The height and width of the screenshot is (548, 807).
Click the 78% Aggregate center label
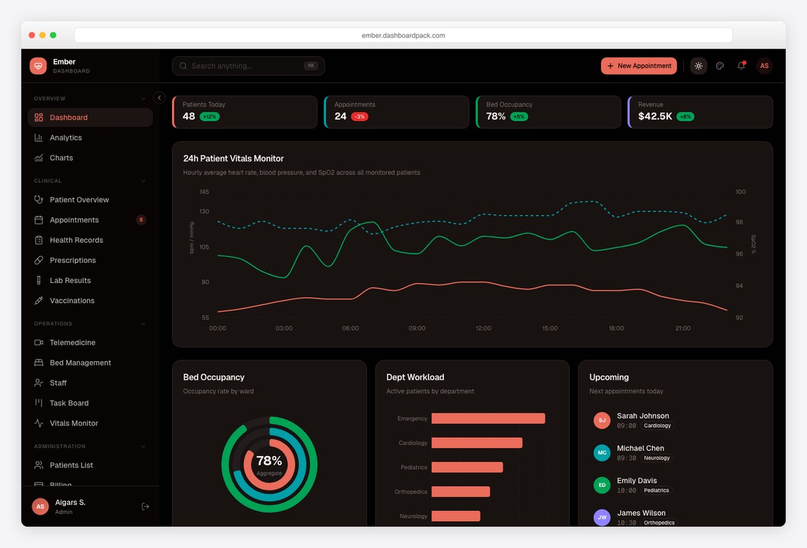coord(269,465)
